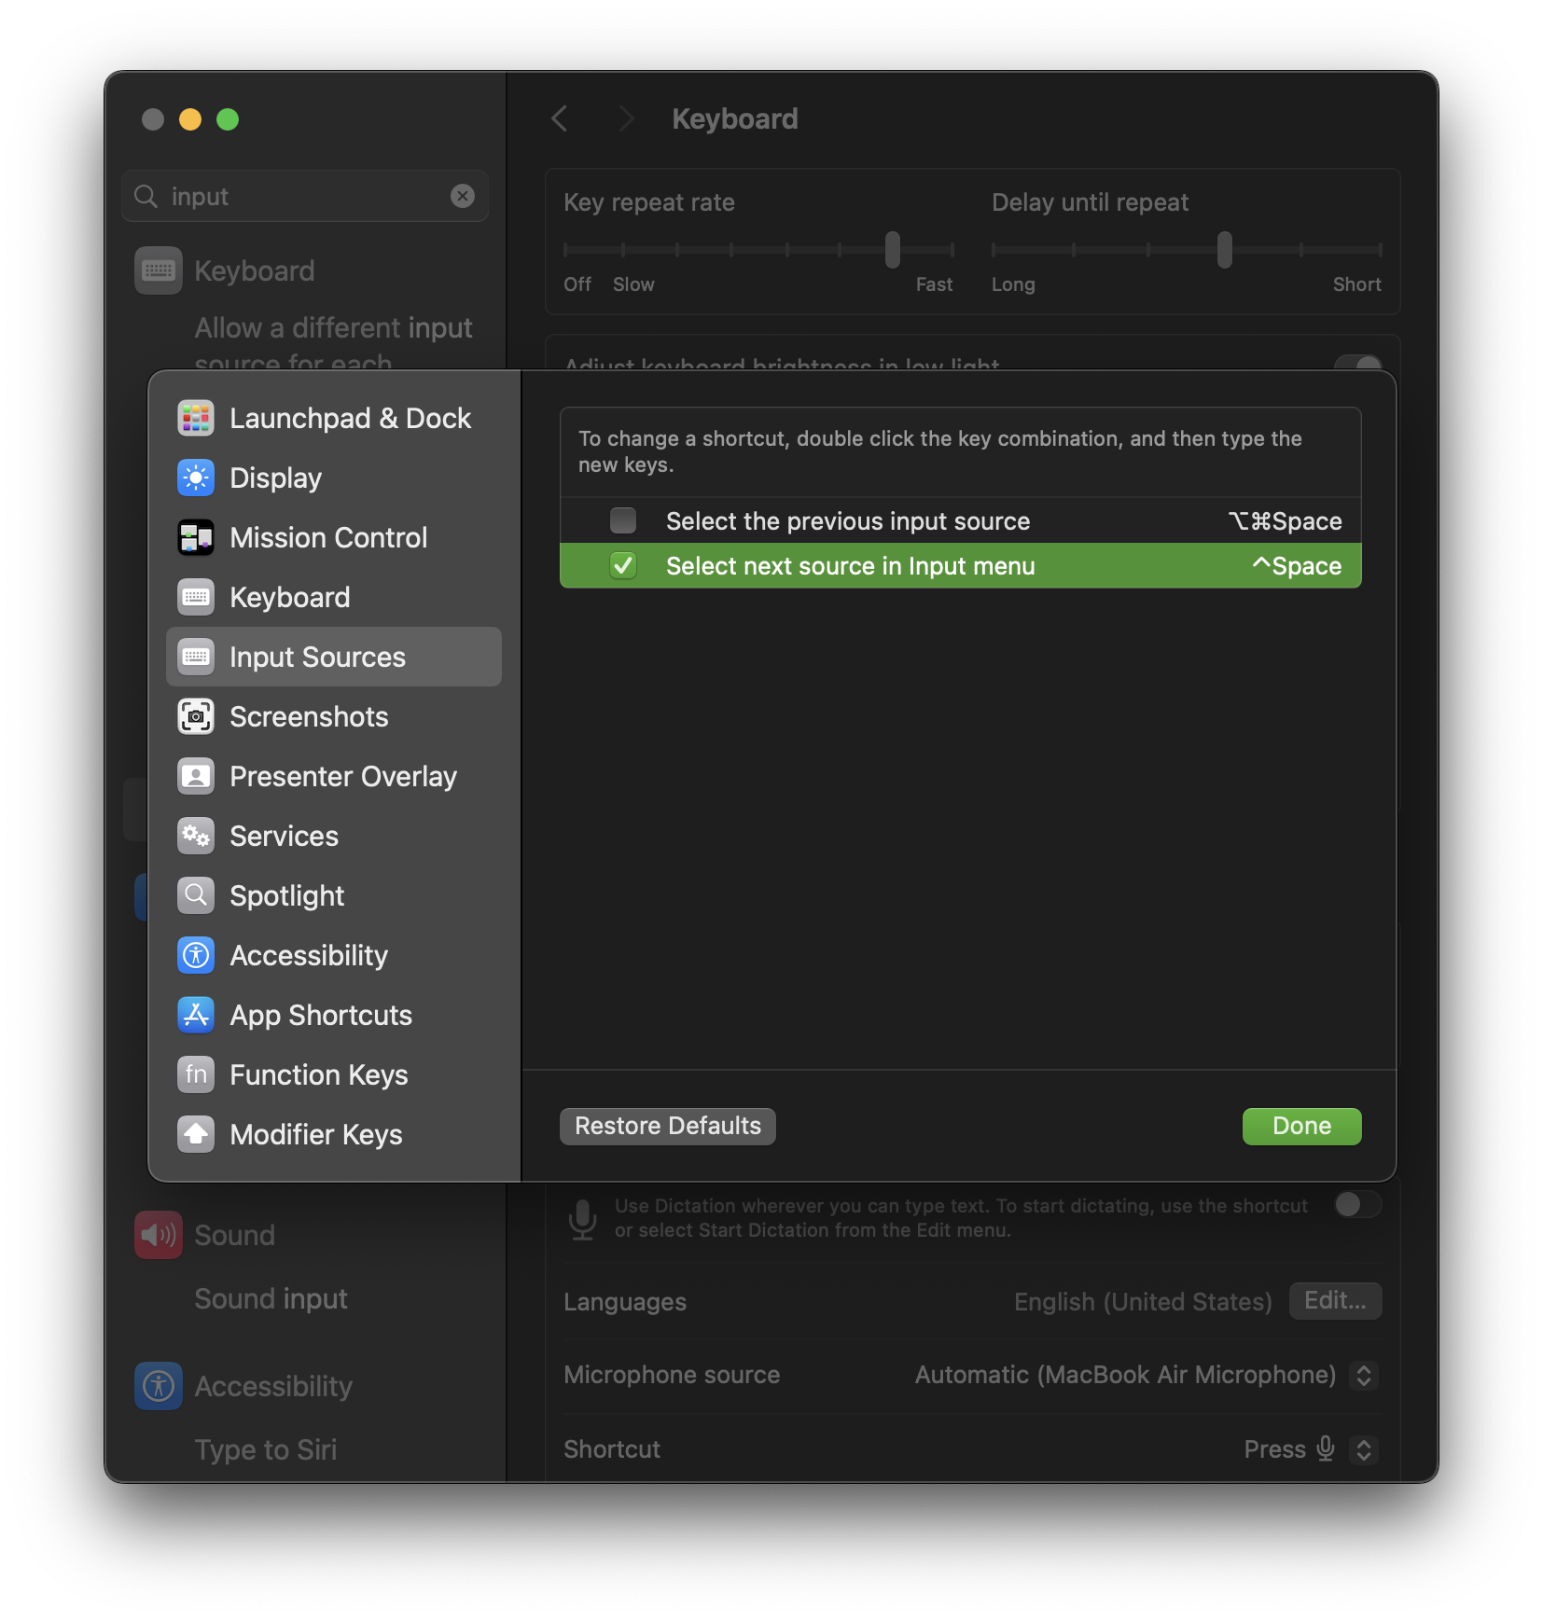Viewport: 1543px width, 1621px height.
Task: Open Sound input search result
Action: pyautogui.click(x=271, y=1298)
